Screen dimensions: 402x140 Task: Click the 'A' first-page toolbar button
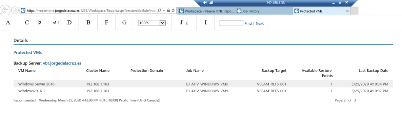pos(8,23)
